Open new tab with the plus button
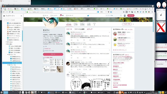Screen dimensions: 167x94 (150, 9)
